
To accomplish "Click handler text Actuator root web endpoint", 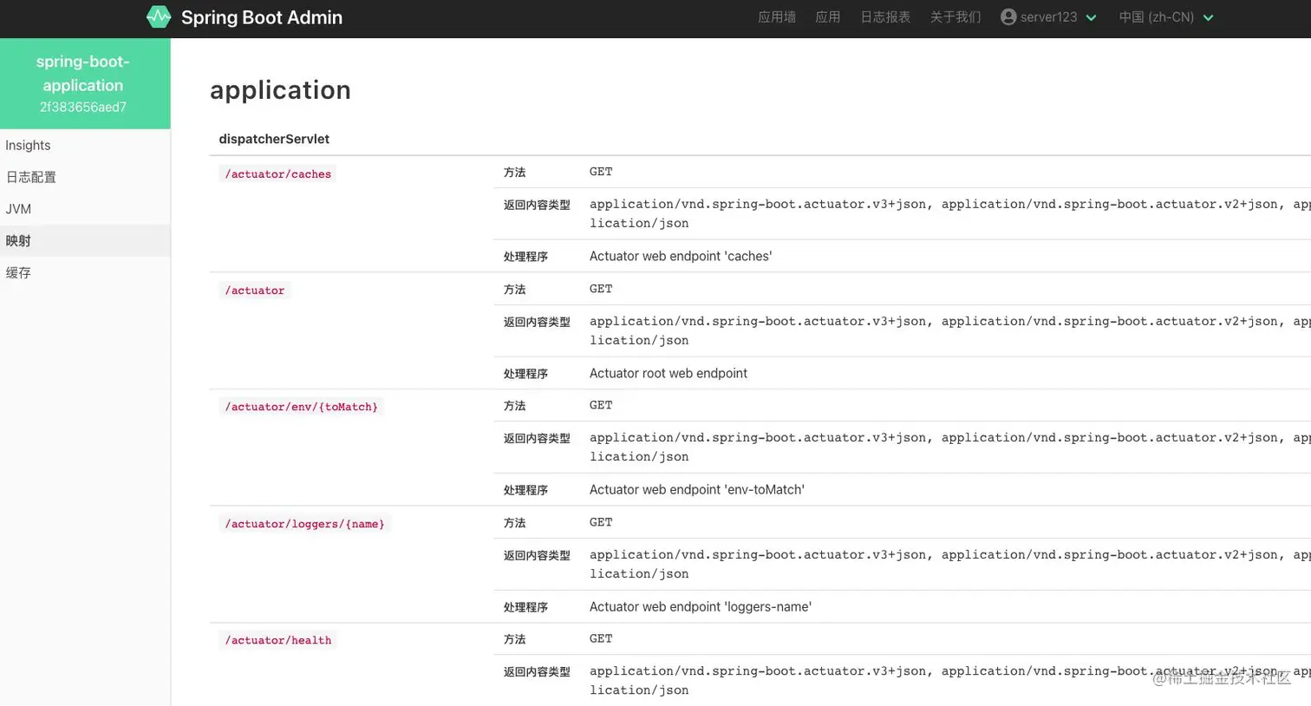I will (x=669, y=373).
